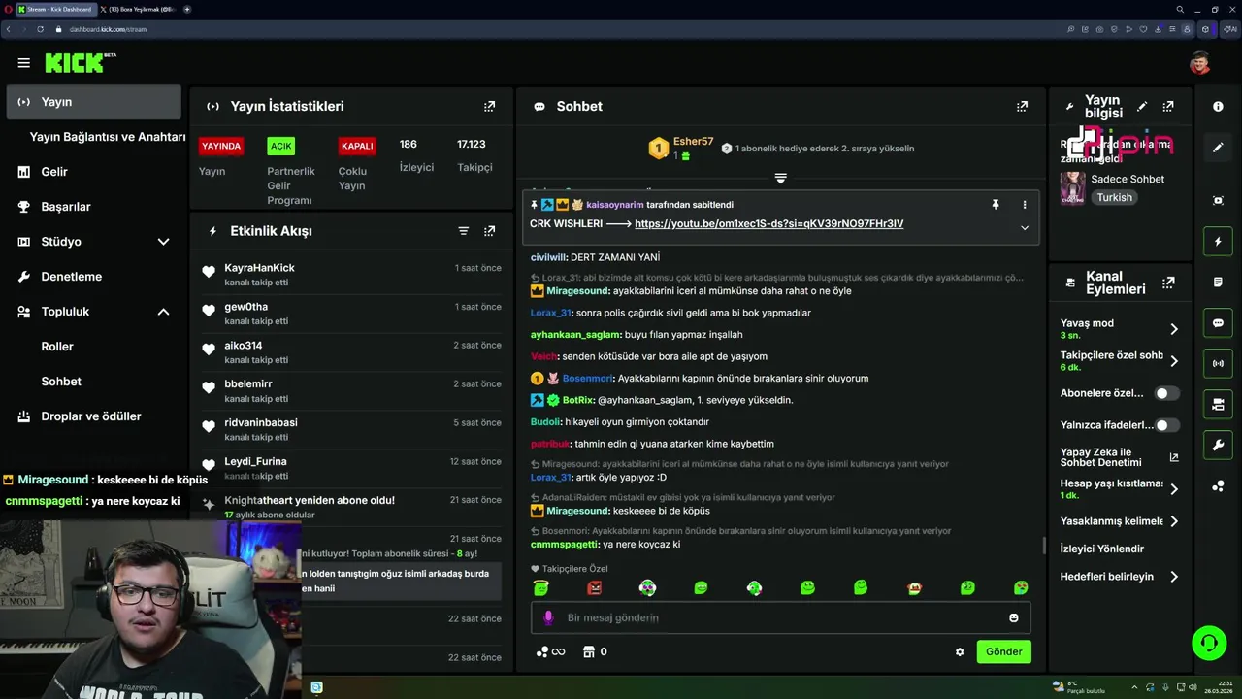
Task: Click the green Gönder button
Action: click(1003, 651)
